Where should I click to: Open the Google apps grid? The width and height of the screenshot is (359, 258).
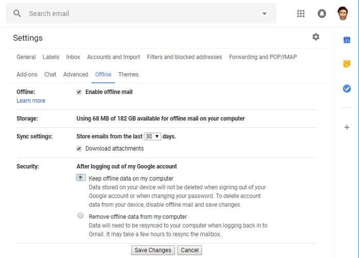tap(301, 13)
